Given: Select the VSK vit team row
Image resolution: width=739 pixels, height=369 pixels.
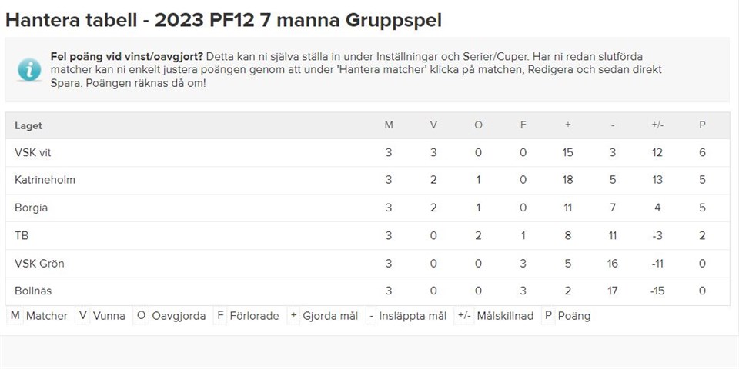Looking at the screenshot, I should [x=33, y=153].
